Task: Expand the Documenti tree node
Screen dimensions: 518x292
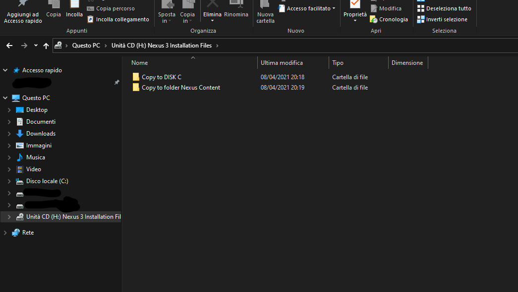Action: pyautogui.click(x=9, y=122)
